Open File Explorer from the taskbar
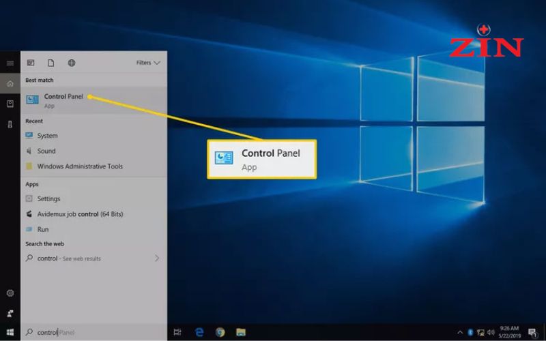 241,332
